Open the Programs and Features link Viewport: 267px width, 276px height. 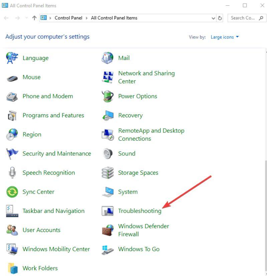click(x=53, y=115)
